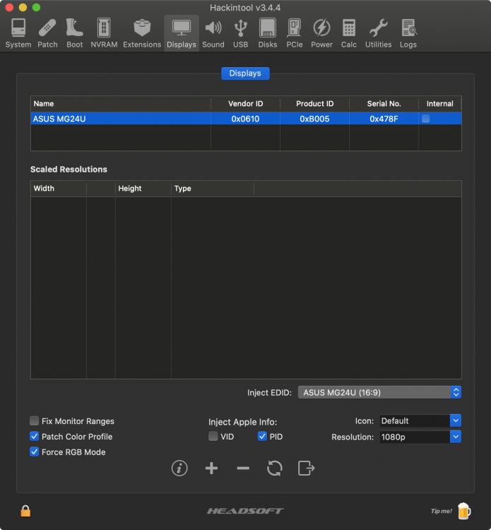Open the Calc toolbar section
Image resolution: width=491 pixels, height=530 pixels.
click(349, 33)
